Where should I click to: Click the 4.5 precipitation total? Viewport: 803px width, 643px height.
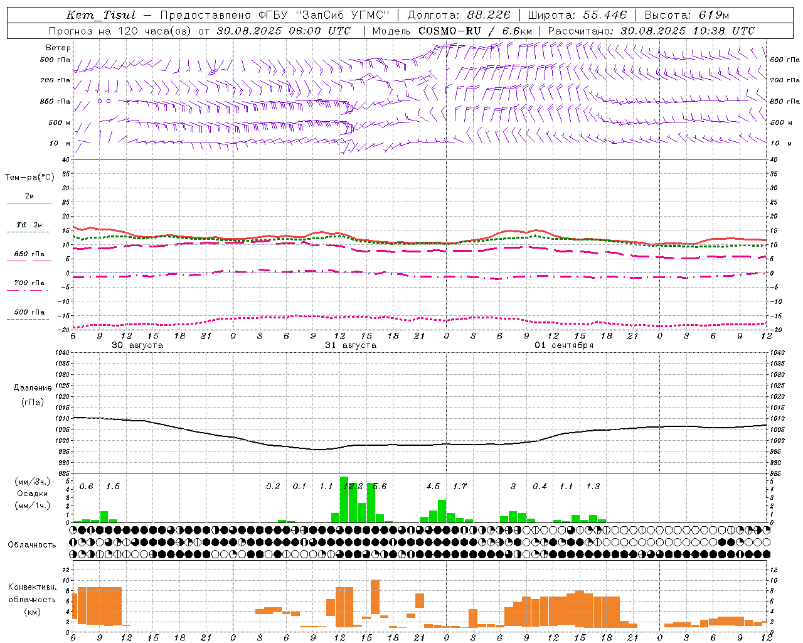click(x=433, y=486)
